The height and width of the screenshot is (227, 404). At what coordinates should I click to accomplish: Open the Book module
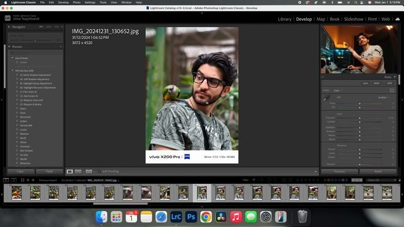335,19
